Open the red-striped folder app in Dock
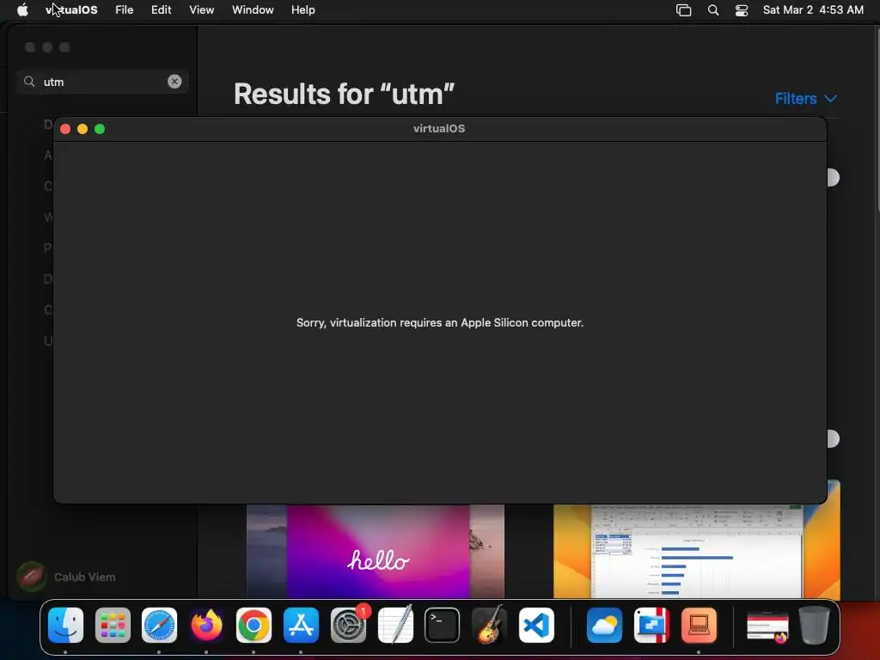This screenshot has height=660, width=880. coord(651,626)
